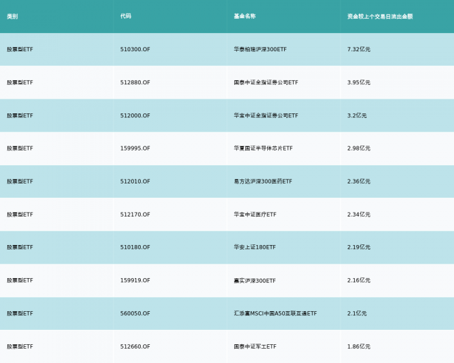This screenshot has width=454, height=363.
Task: Click 股票型ETF in the 512880.OF row
Action: [20, 82]
